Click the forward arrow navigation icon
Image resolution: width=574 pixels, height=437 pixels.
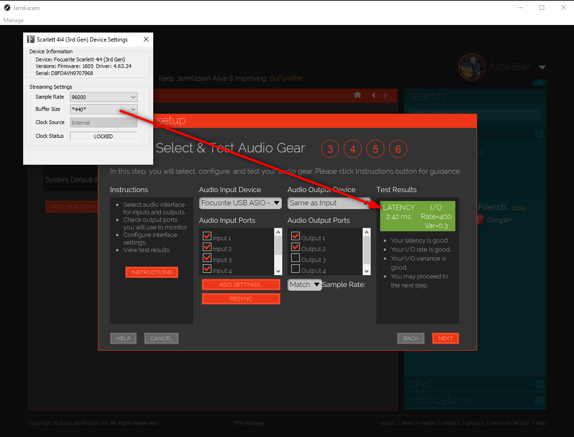click(x=386, y=95)
